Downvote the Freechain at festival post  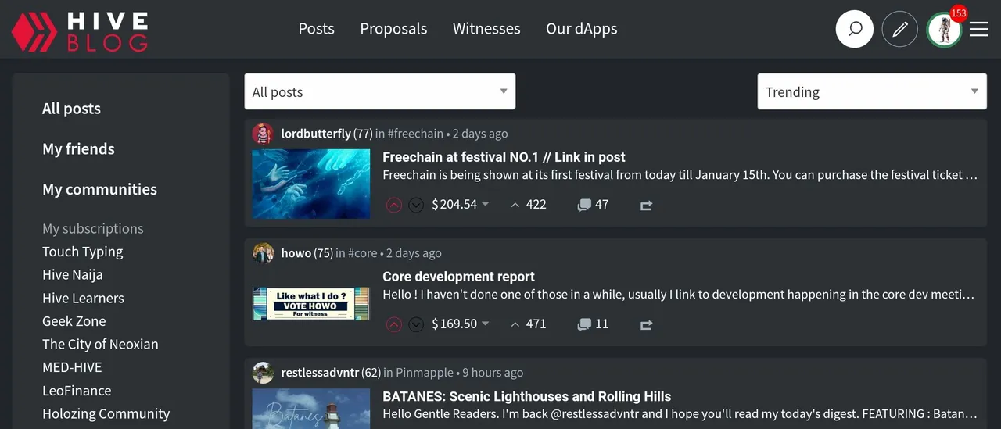(x=416, y=205)
